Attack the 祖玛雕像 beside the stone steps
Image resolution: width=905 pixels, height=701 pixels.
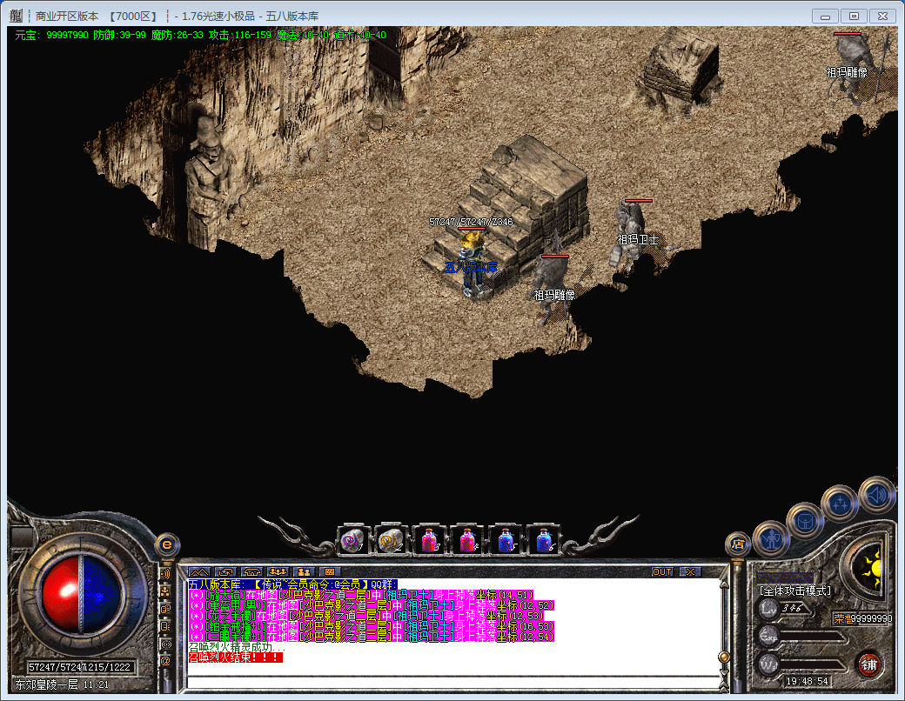click(x=554, y=290)
